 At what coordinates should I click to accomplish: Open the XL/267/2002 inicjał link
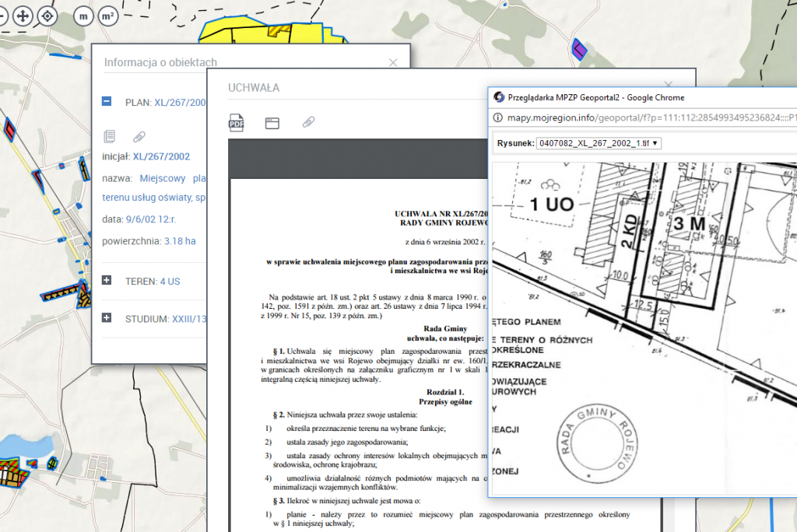click(161, 156)
